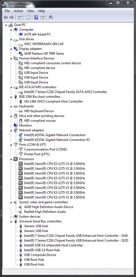
Task: Click the AMD High Definition Audio speaker icon
Action: coord(21,207)
